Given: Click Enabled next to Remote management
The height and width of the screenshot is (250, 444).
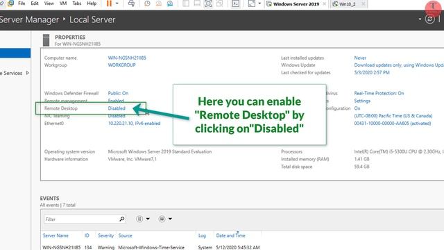Looking at the screenshot, I should pos(116,101).
